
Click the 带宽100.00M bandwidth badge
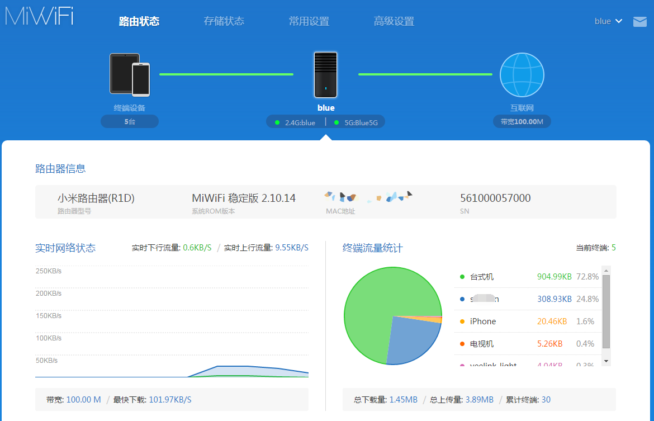coord(522,121)
